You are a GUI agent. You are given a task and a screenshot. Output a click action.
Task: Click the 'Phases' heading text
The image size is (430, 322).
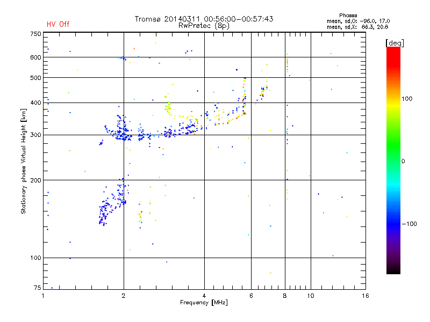[348, 16]
